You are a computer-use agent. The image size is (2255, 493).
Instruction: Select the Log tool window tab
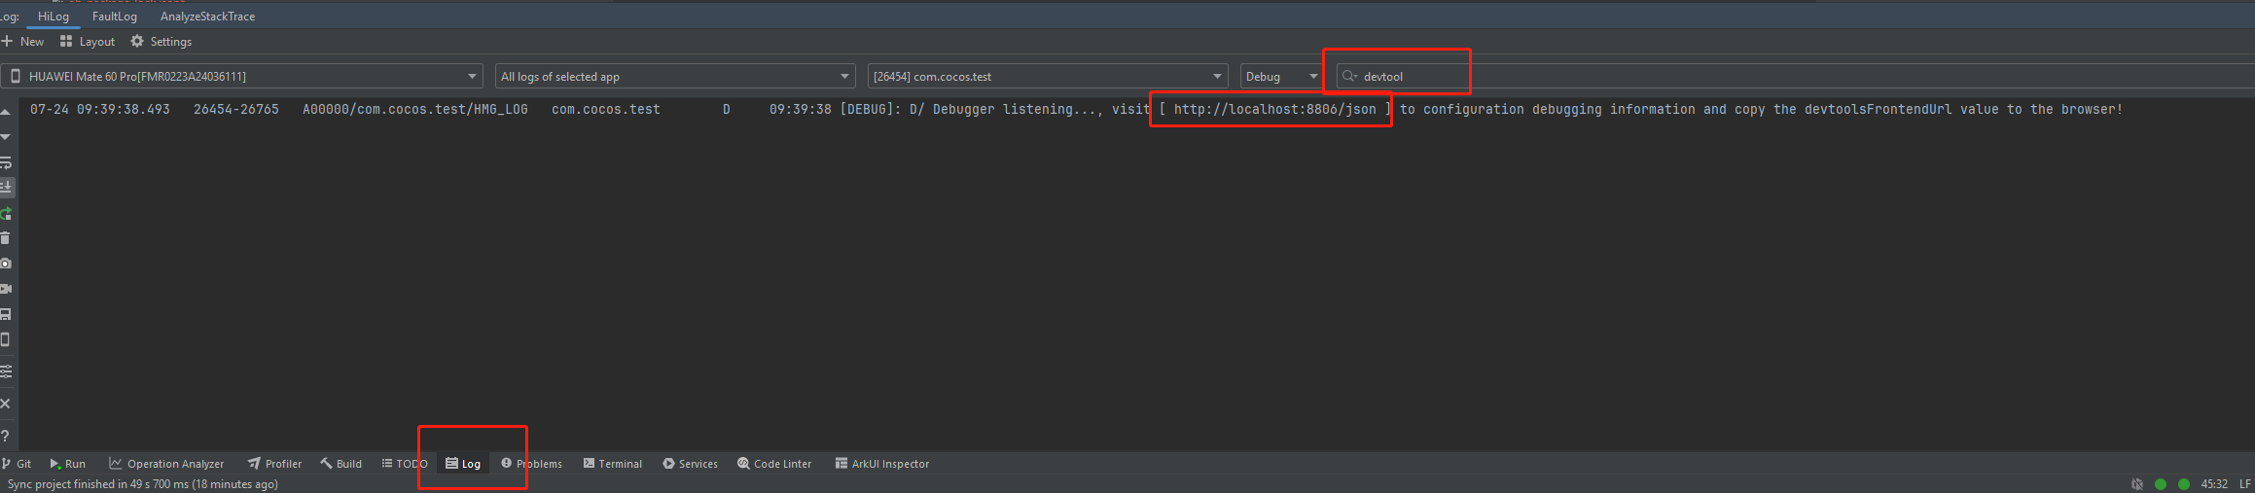click(463, 464)
